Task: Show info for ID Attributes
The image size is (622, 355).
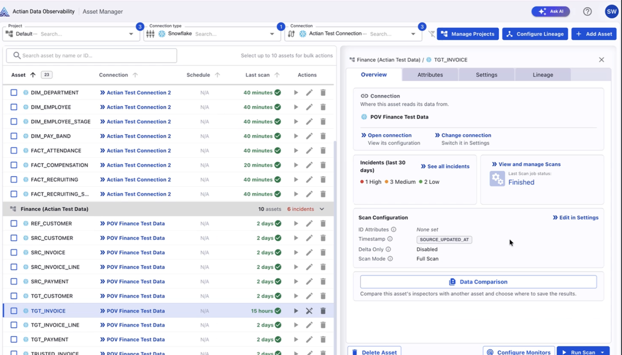Action: pyautogui.click(x=393, y=230)
